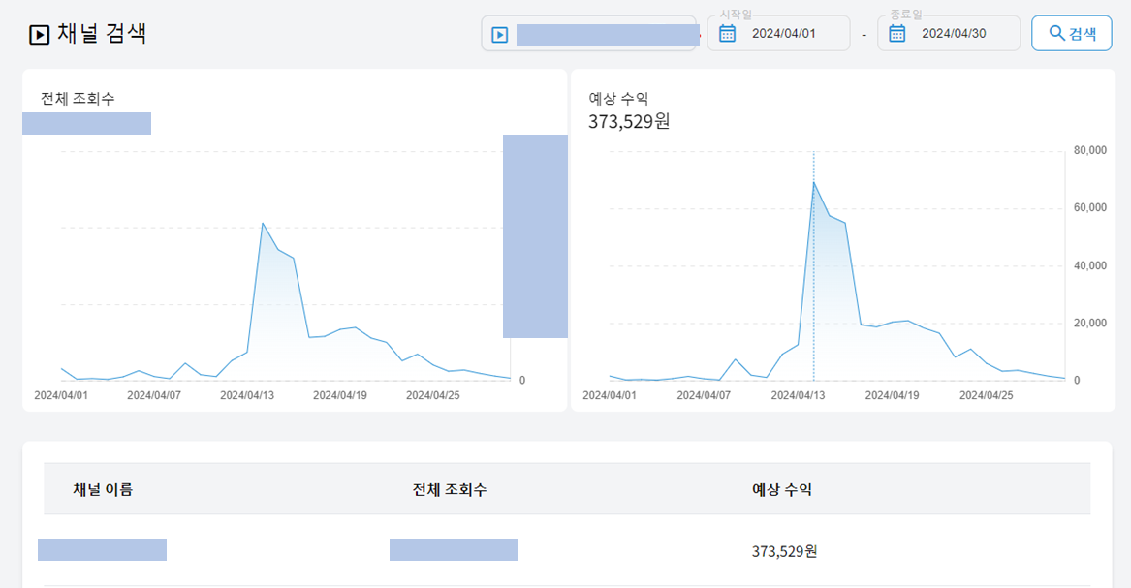Click the 전체 조회수 table column header
This screenshot has height=588, width=1131.
tap(450, 489)
